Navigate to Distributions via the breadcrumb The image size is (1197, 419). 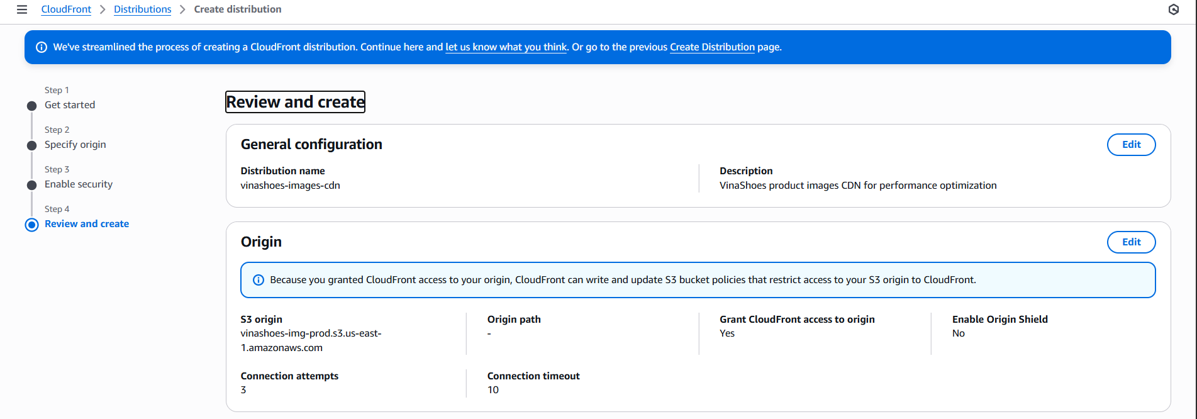[142, 9]
